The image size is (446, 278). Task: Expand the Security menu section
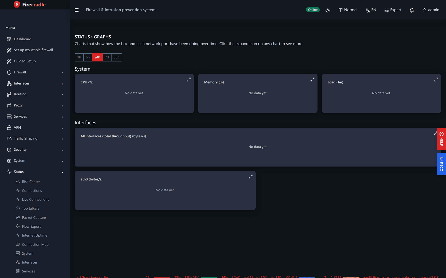click(35, 150)
